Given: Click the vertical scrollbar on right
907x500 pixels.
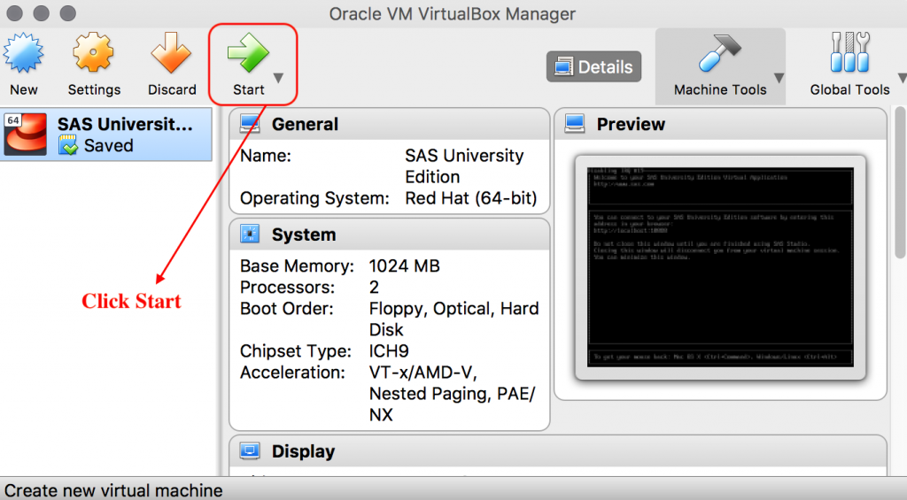Looking at the screenshot, I should click(x=900, y=182).
